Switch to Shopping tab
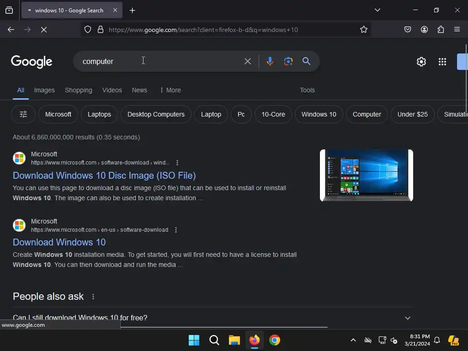 coord(79,90)
